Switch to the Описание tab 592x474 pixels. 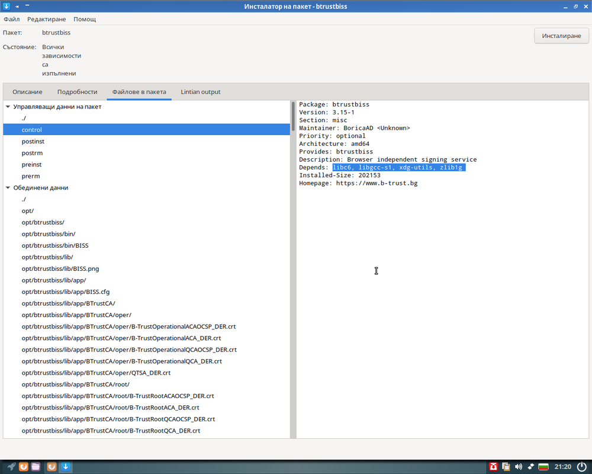click(x=27, y=92)
